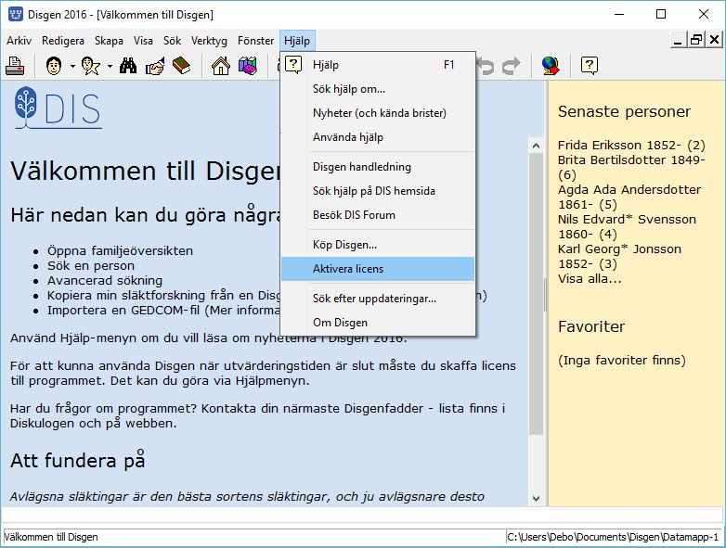The width and height of the screenshot is (726, 548).
Task: Click scrollbar down arrow in welcome page
Action: 537,499
